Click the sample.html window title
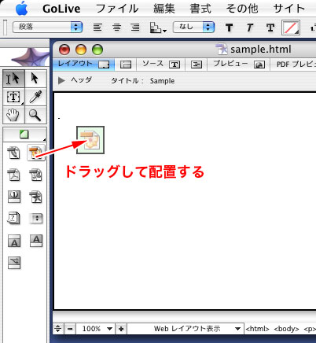Screen dimensions: 316x343 pyautogui.click(x=261, y=50)
